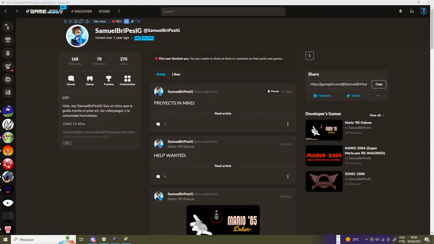Screen dimensions: 434x244
Task: Open the Games section
Action: [90, 81]
